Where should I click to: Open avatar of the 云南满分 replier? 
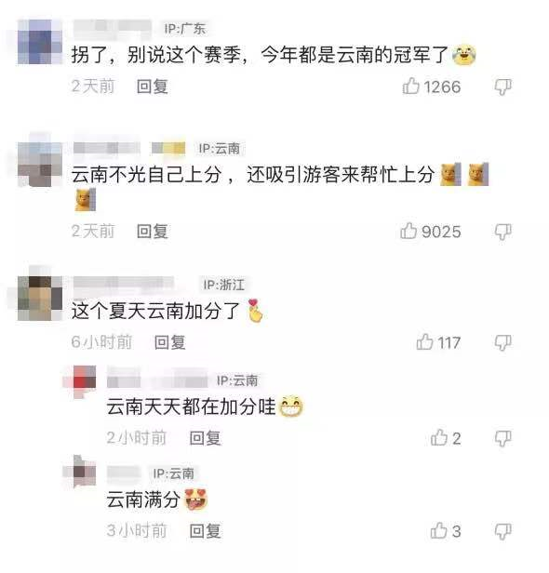coord(80,472)
